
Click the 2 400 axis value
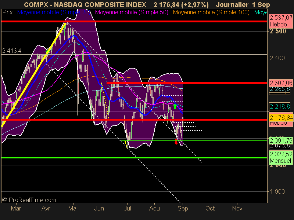[277, 58]
